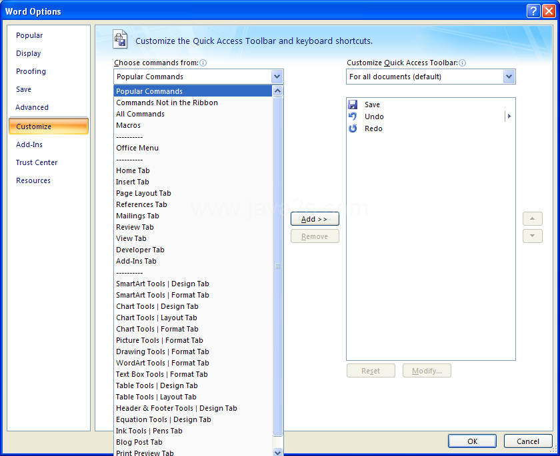Select Add-Ins Tab entry

point(193,262)
